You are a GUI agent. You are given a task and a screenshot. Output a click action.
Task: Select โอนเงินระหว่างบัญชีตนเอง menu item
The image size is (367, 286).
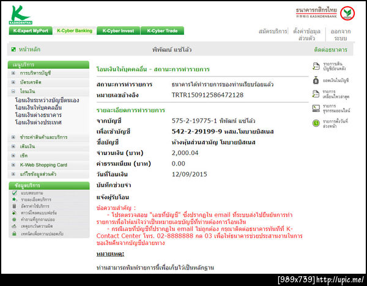tap(47, 100)
